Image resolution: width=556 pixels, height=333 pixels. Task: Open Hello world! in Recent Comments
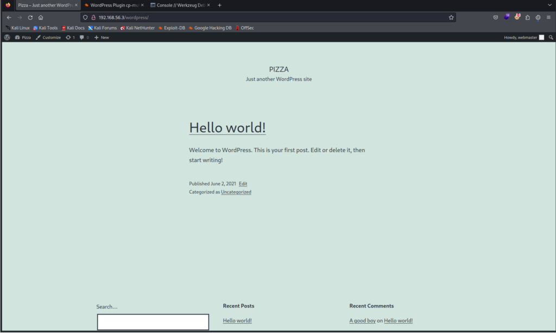point(398,320)
